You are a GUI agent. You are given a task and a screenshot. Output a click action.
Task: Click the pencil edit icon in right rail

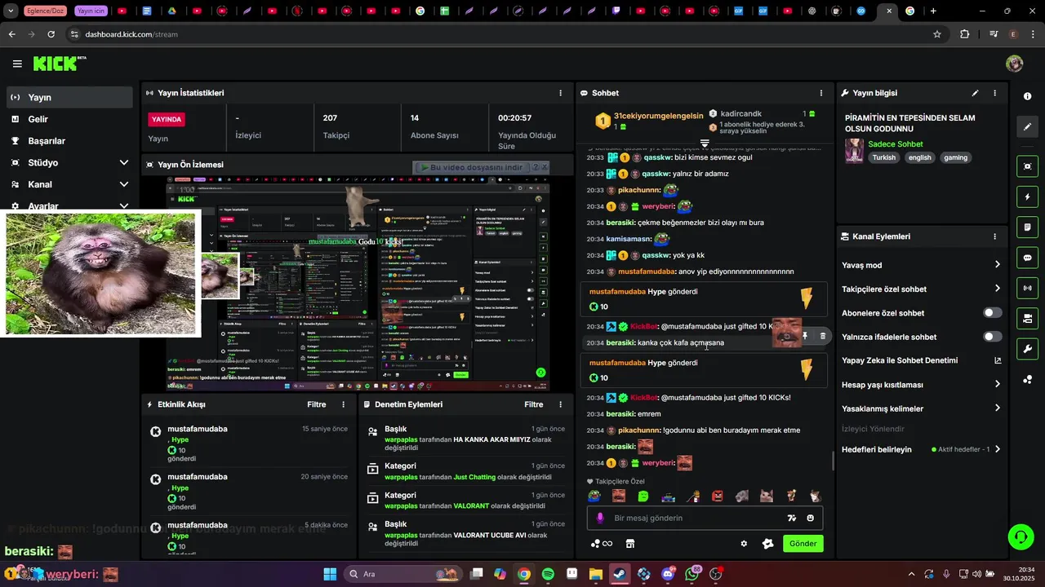pos(1027,127)
